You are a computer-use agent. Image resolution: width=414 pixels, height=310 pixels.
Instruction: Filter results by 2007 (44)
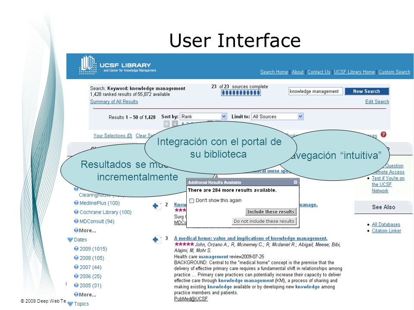(91, 267)
